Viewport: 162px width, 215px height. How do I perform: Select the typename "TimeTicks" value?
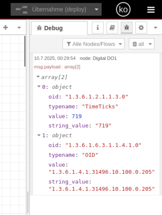pyautogui.click(x=100, y=106)
